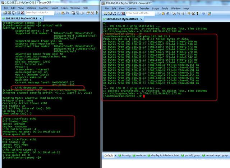Open the Transfer menu in right window

(144, 9)
